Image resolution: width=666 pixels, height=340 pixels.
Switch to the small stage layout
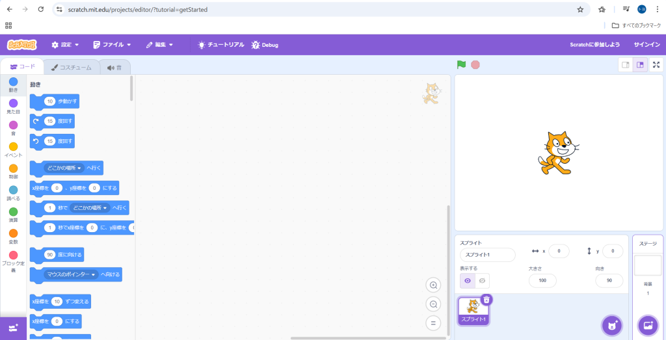coord(625,65)
